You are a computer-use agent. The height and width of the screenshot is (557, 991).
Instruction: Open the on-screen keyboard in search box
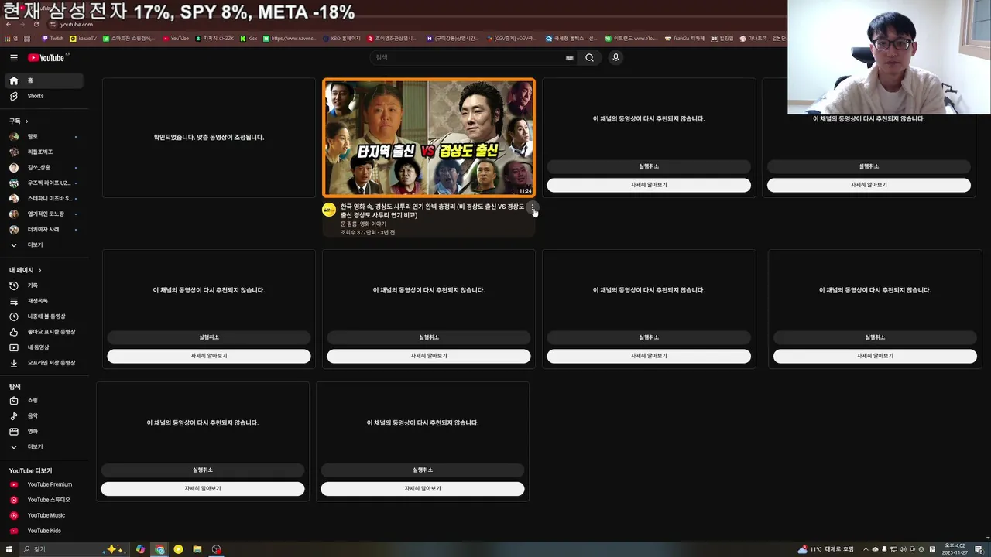coord(569,57)
